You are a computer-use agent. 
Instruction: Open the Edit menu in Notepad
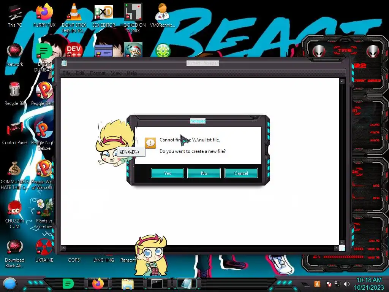pos(80,73)
